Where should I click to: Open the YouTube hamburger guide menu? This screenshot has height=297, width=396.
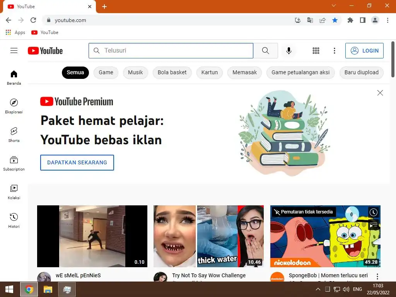tap(14, 51)
